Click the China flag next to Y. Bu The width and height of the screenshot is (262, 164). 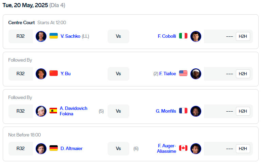[54, 73]
